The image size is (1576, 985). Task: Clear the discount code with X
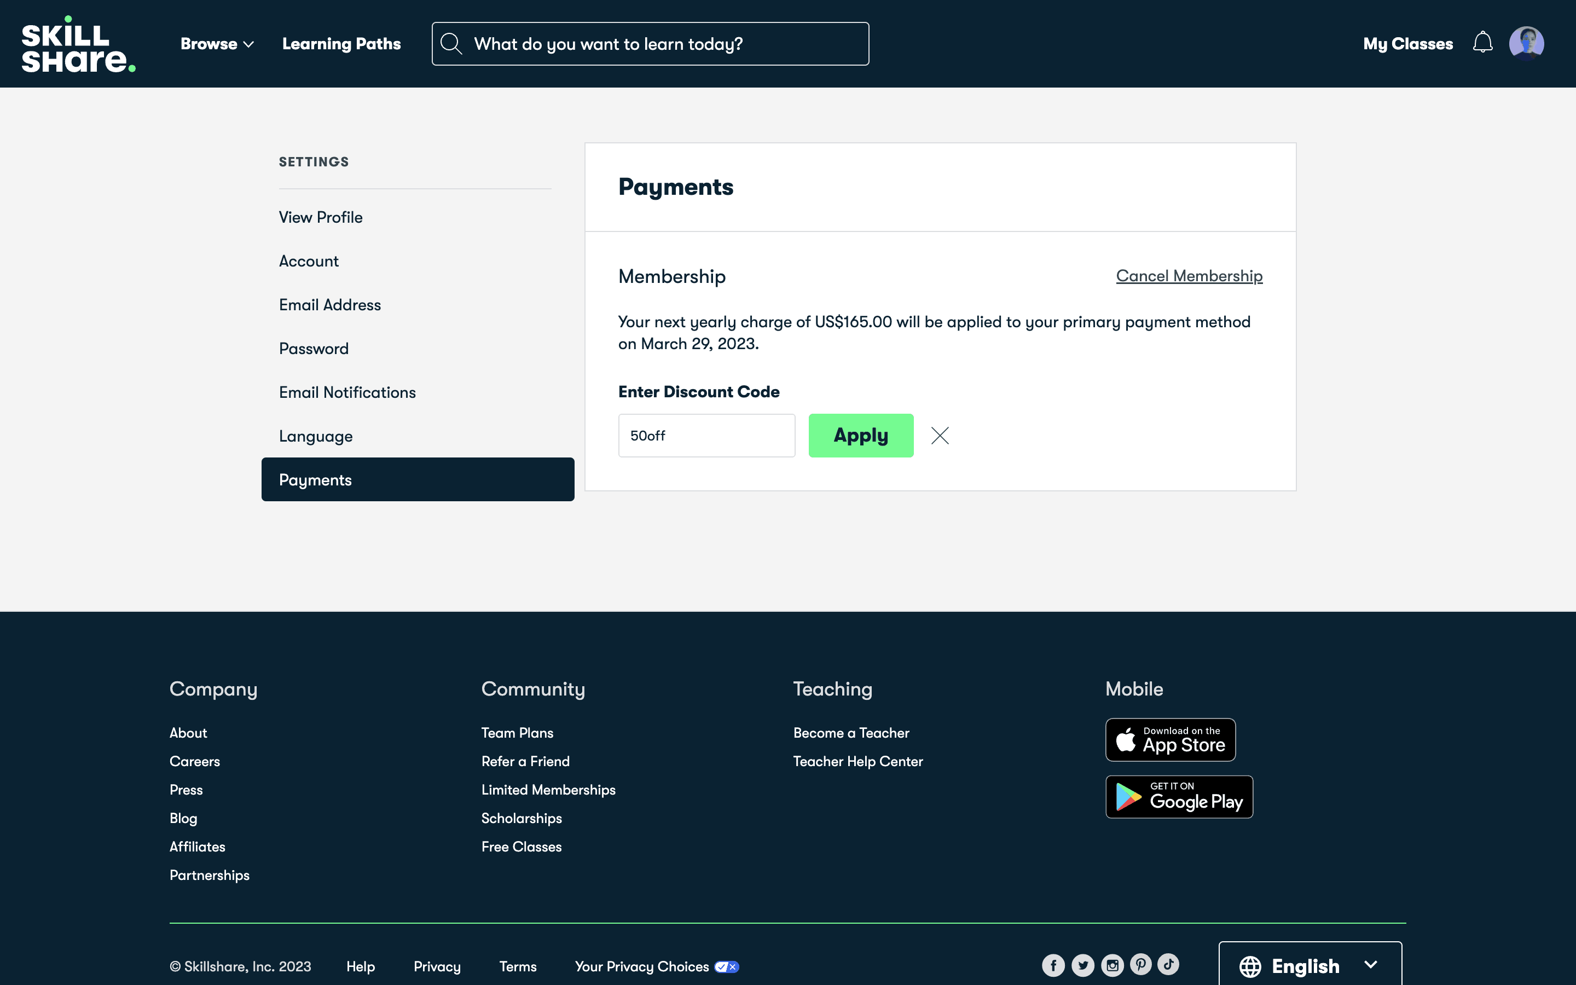click(x=940, y=435)
